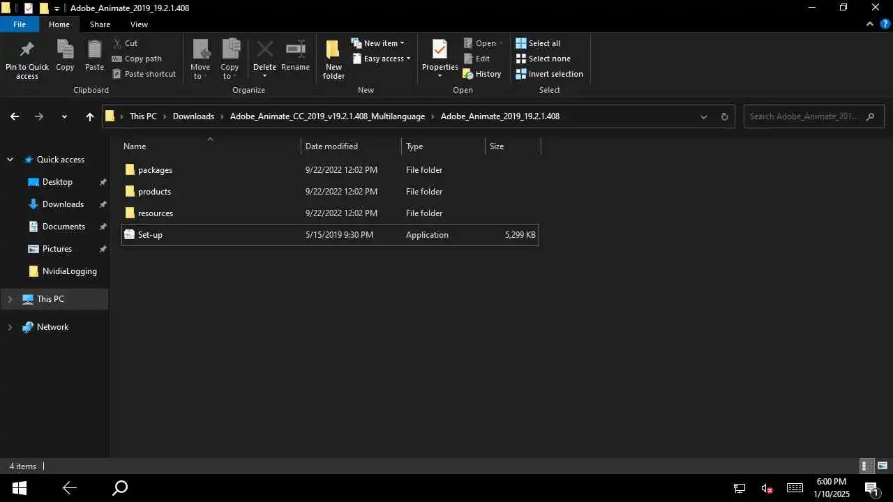
Task: Show file History
Action: [481, 74]
